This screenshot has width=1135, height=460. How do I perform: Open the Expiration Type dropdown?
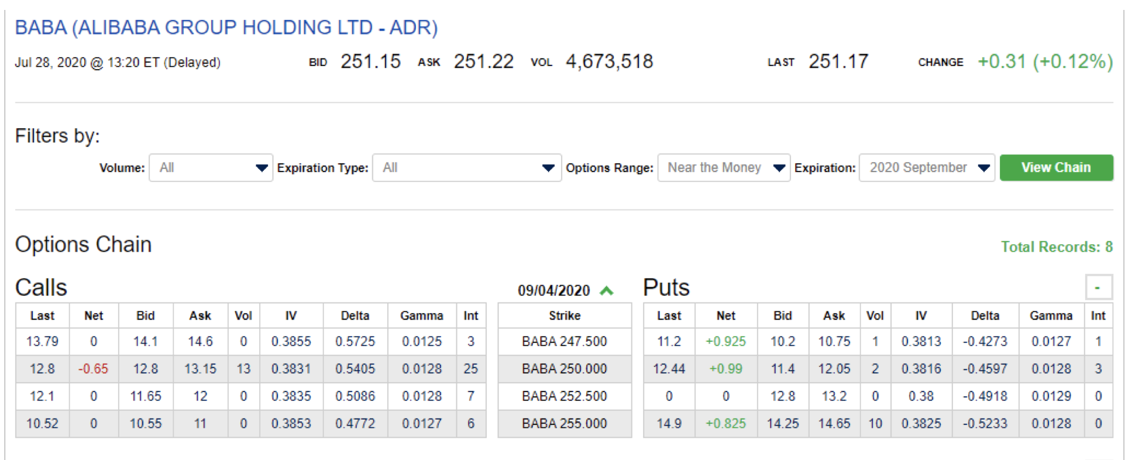[x=467, y=168]
